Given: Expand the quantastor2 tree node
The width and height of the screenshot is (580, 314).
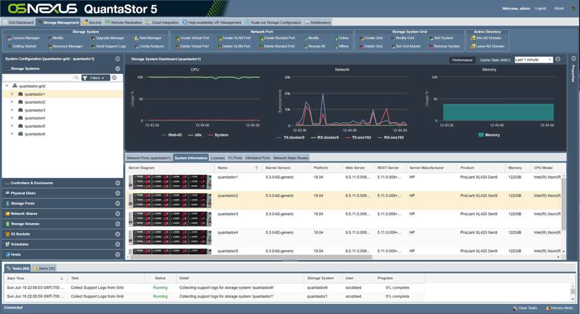Looking at the screenshot, I should point(12,102).
